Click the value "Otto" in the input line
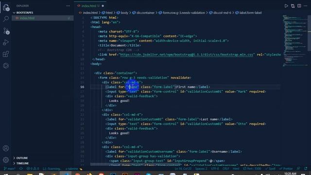The width and height of the screenshot is (311, 175). [242, 124]
